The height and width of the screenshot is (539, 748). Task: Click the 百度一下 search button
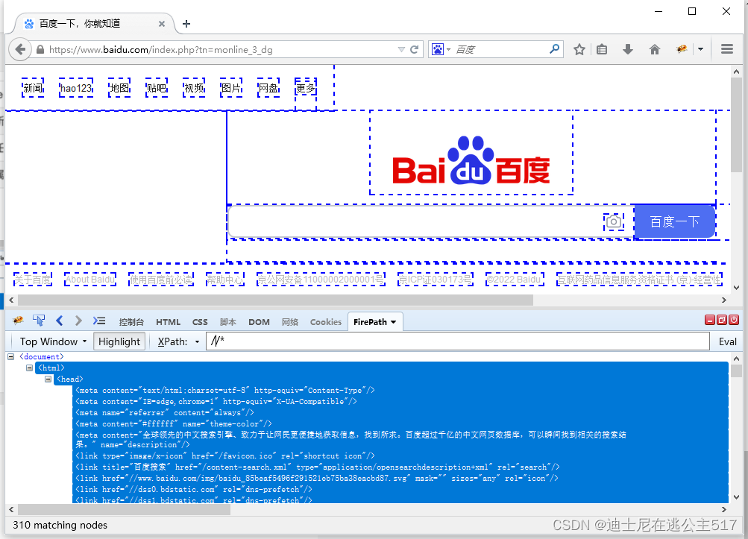tap(674, 222)
